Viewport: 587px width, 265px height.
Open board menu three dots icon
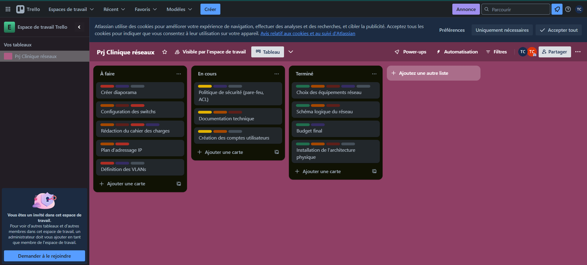click(578, 52)
